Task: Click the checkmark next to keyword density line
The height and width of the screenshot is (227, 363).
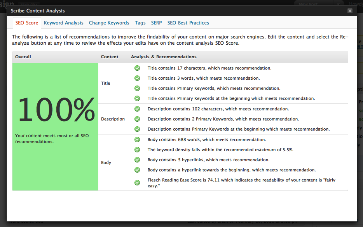Action: click(137, 150)
